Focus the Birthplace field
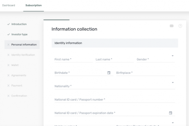189x126 pixels. (x=146, y=73)
